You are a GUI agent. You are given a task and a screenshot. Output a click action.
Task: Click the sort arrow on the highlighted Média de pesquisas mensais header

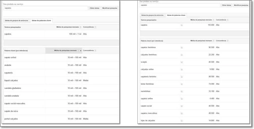pos(81,51)
